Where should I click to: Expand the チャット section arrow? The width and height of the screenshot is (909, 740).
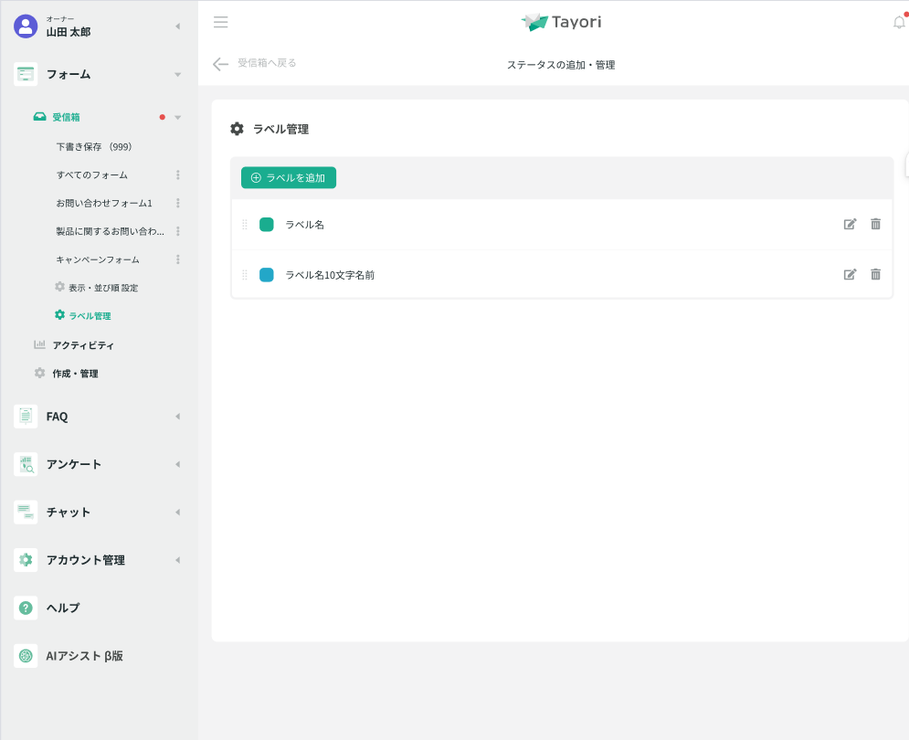178,513
